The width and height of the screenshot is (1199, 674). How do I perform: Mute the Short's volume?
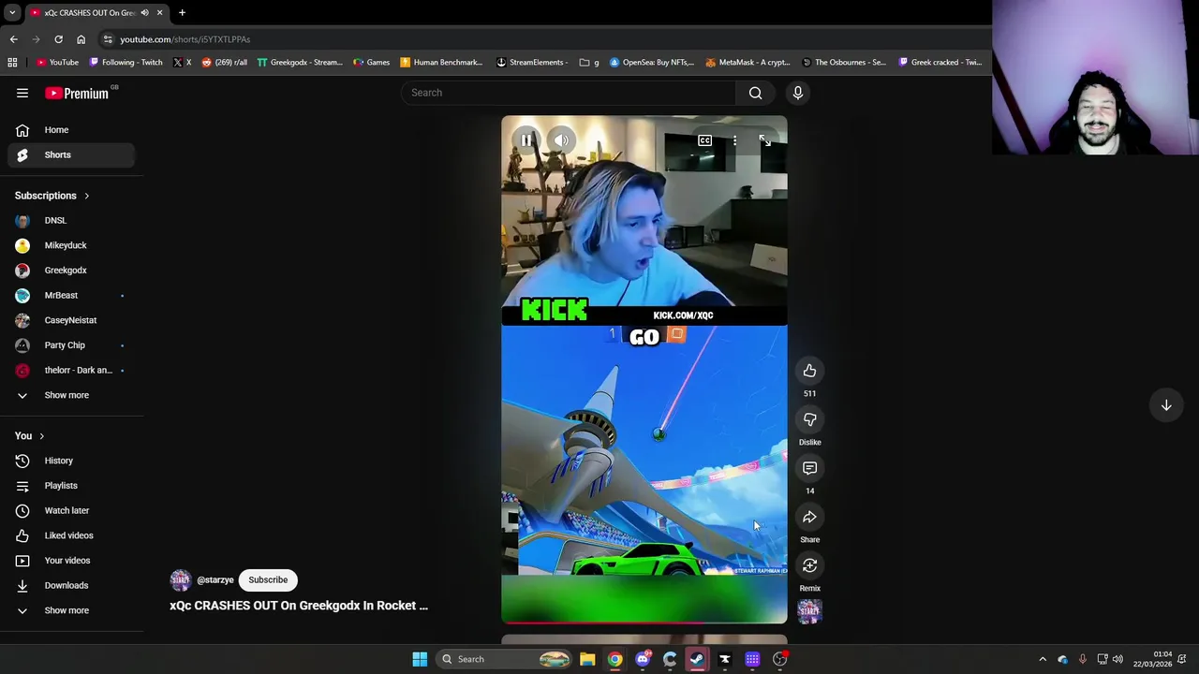coord(561,140)
